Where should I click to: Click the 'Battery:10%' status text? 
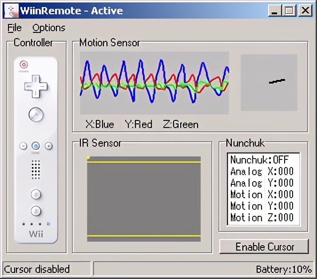pyautogui.click(x=284, y=269)
